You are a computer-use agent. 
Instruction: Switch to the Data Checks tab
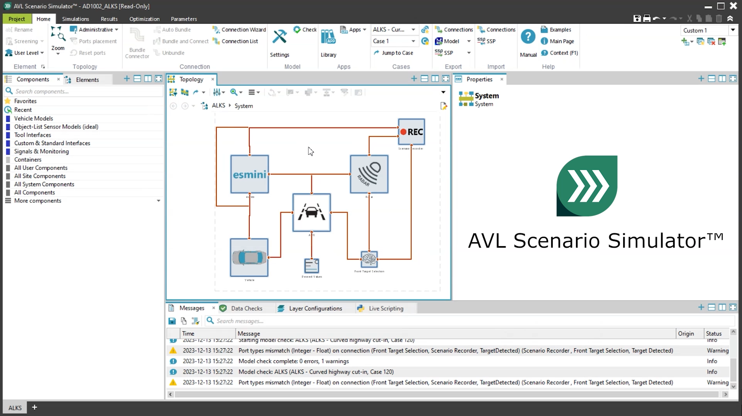point(246,308)
